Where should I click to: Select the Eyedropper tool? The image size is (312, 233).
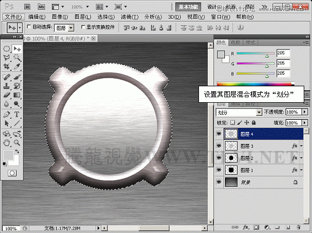point(17,66)
